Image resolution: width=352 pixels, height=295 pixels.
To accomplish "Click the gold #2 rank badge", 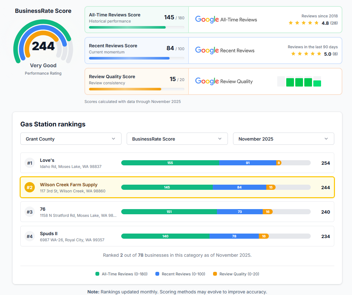I will coord(30,188).
